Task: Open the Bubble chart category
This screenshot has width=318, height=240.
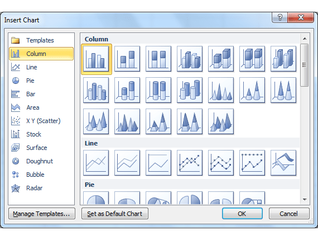Action: click(x=41, y=175)
